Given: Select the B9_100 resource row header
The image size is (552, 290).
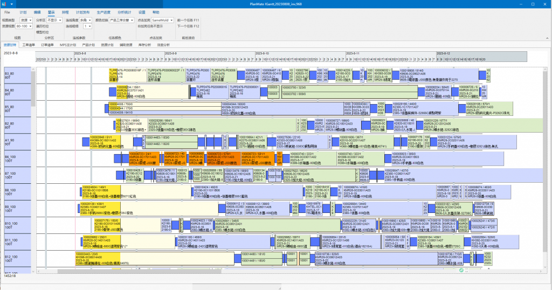Looking at the screenshot, I should (18, 209).
